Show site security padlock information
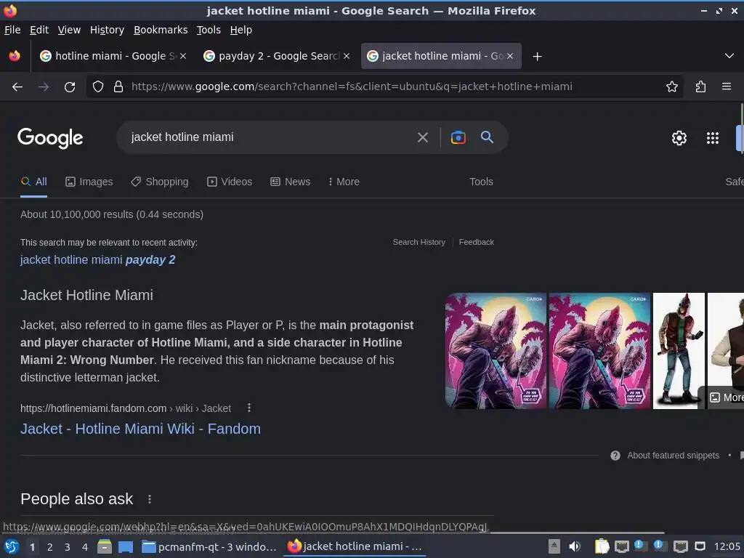This screenshot has width=744, height=558. click(x=118, y=87)
